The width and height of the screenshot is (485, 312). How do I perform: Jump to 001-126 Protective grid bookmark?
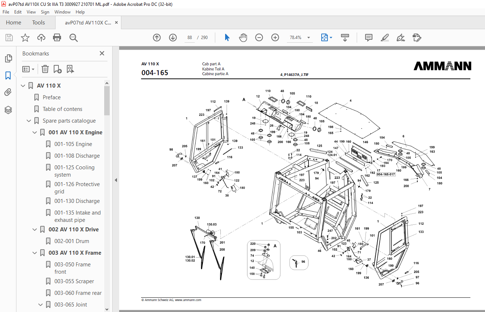(x=77, y=188)
